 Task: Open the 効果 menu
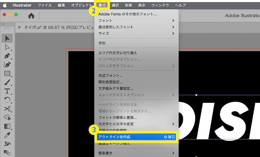(x=128, y=5)
